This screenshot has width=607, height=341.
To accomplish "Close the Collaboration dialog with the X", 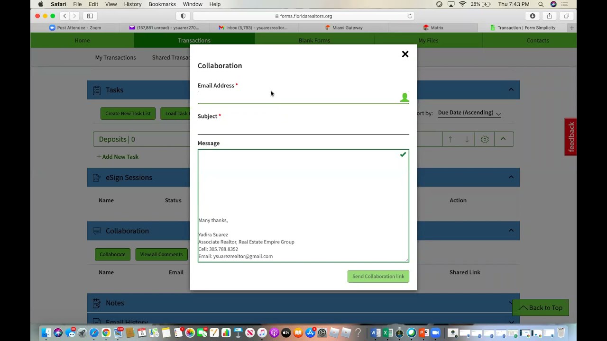I will pyautogui.click(x=405, y=54).
